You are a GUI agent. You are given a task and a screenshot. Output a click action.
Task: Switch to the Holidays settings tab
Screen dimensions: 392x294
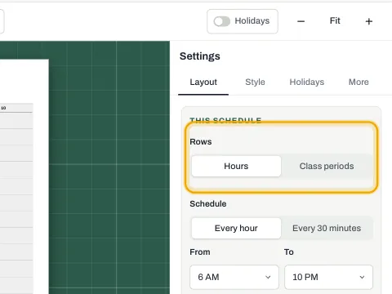tap(307, 82)
